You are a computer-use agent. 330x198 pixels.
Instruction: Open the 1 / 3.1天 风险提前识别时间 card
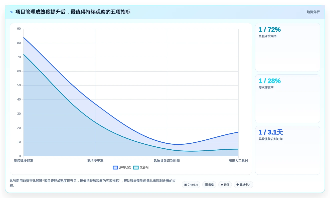288,150
